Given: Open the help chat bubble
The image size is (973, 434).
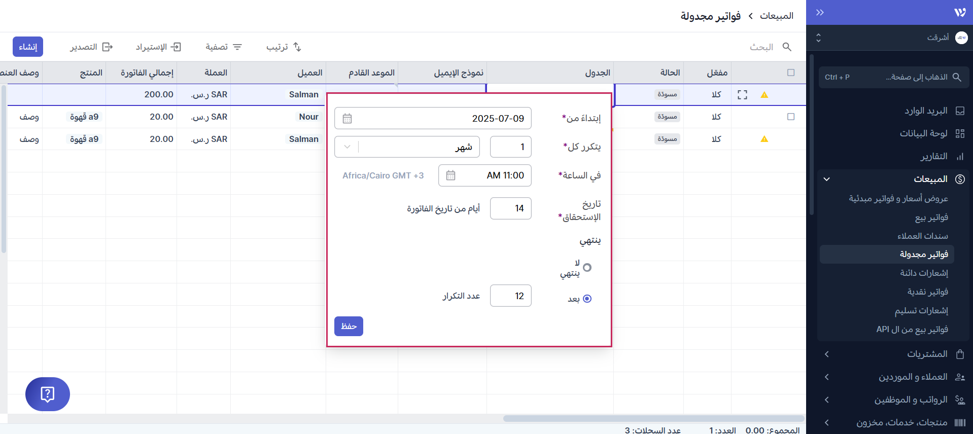Looking at the screenshot, I should click(x=48, y=394).
